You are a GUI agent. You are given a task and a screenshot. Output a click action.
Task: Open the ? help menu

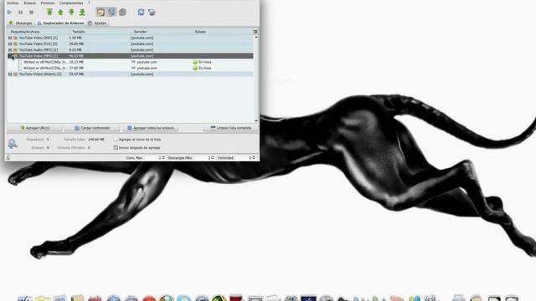click(x=89, y=3)
